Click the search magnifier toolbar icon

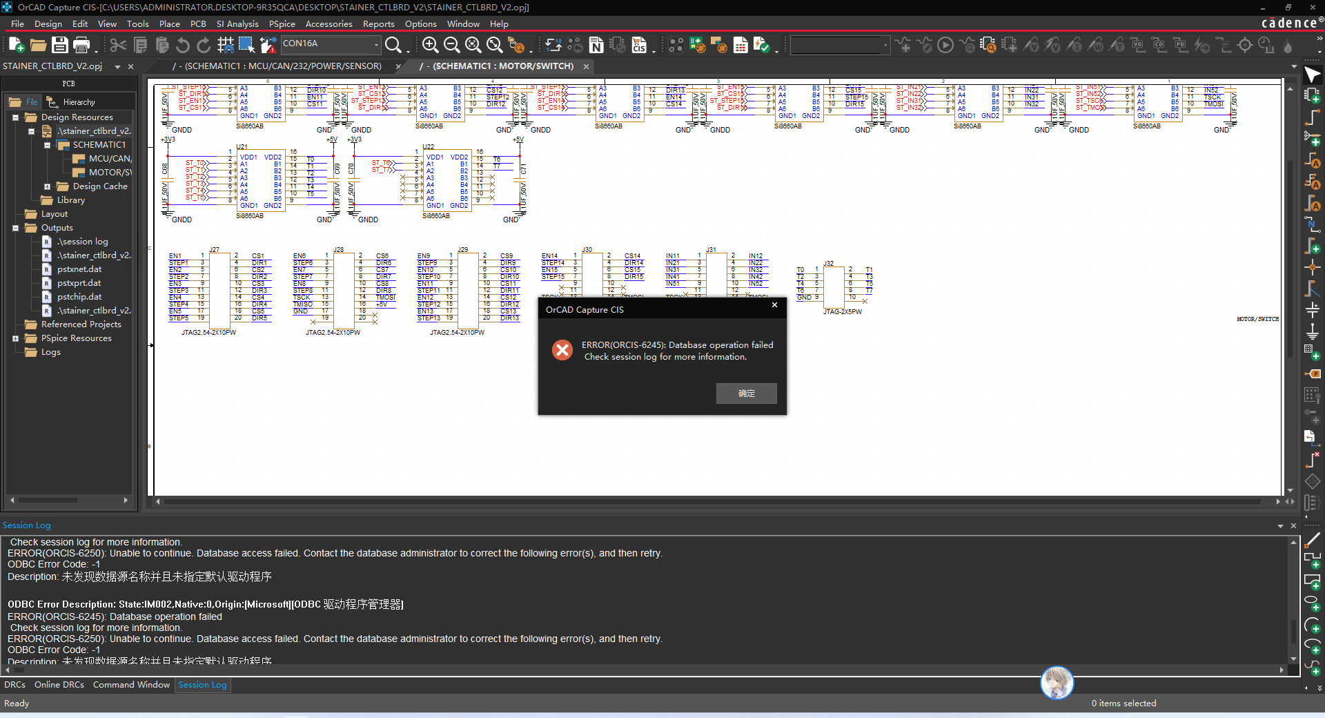coord(393,46)
